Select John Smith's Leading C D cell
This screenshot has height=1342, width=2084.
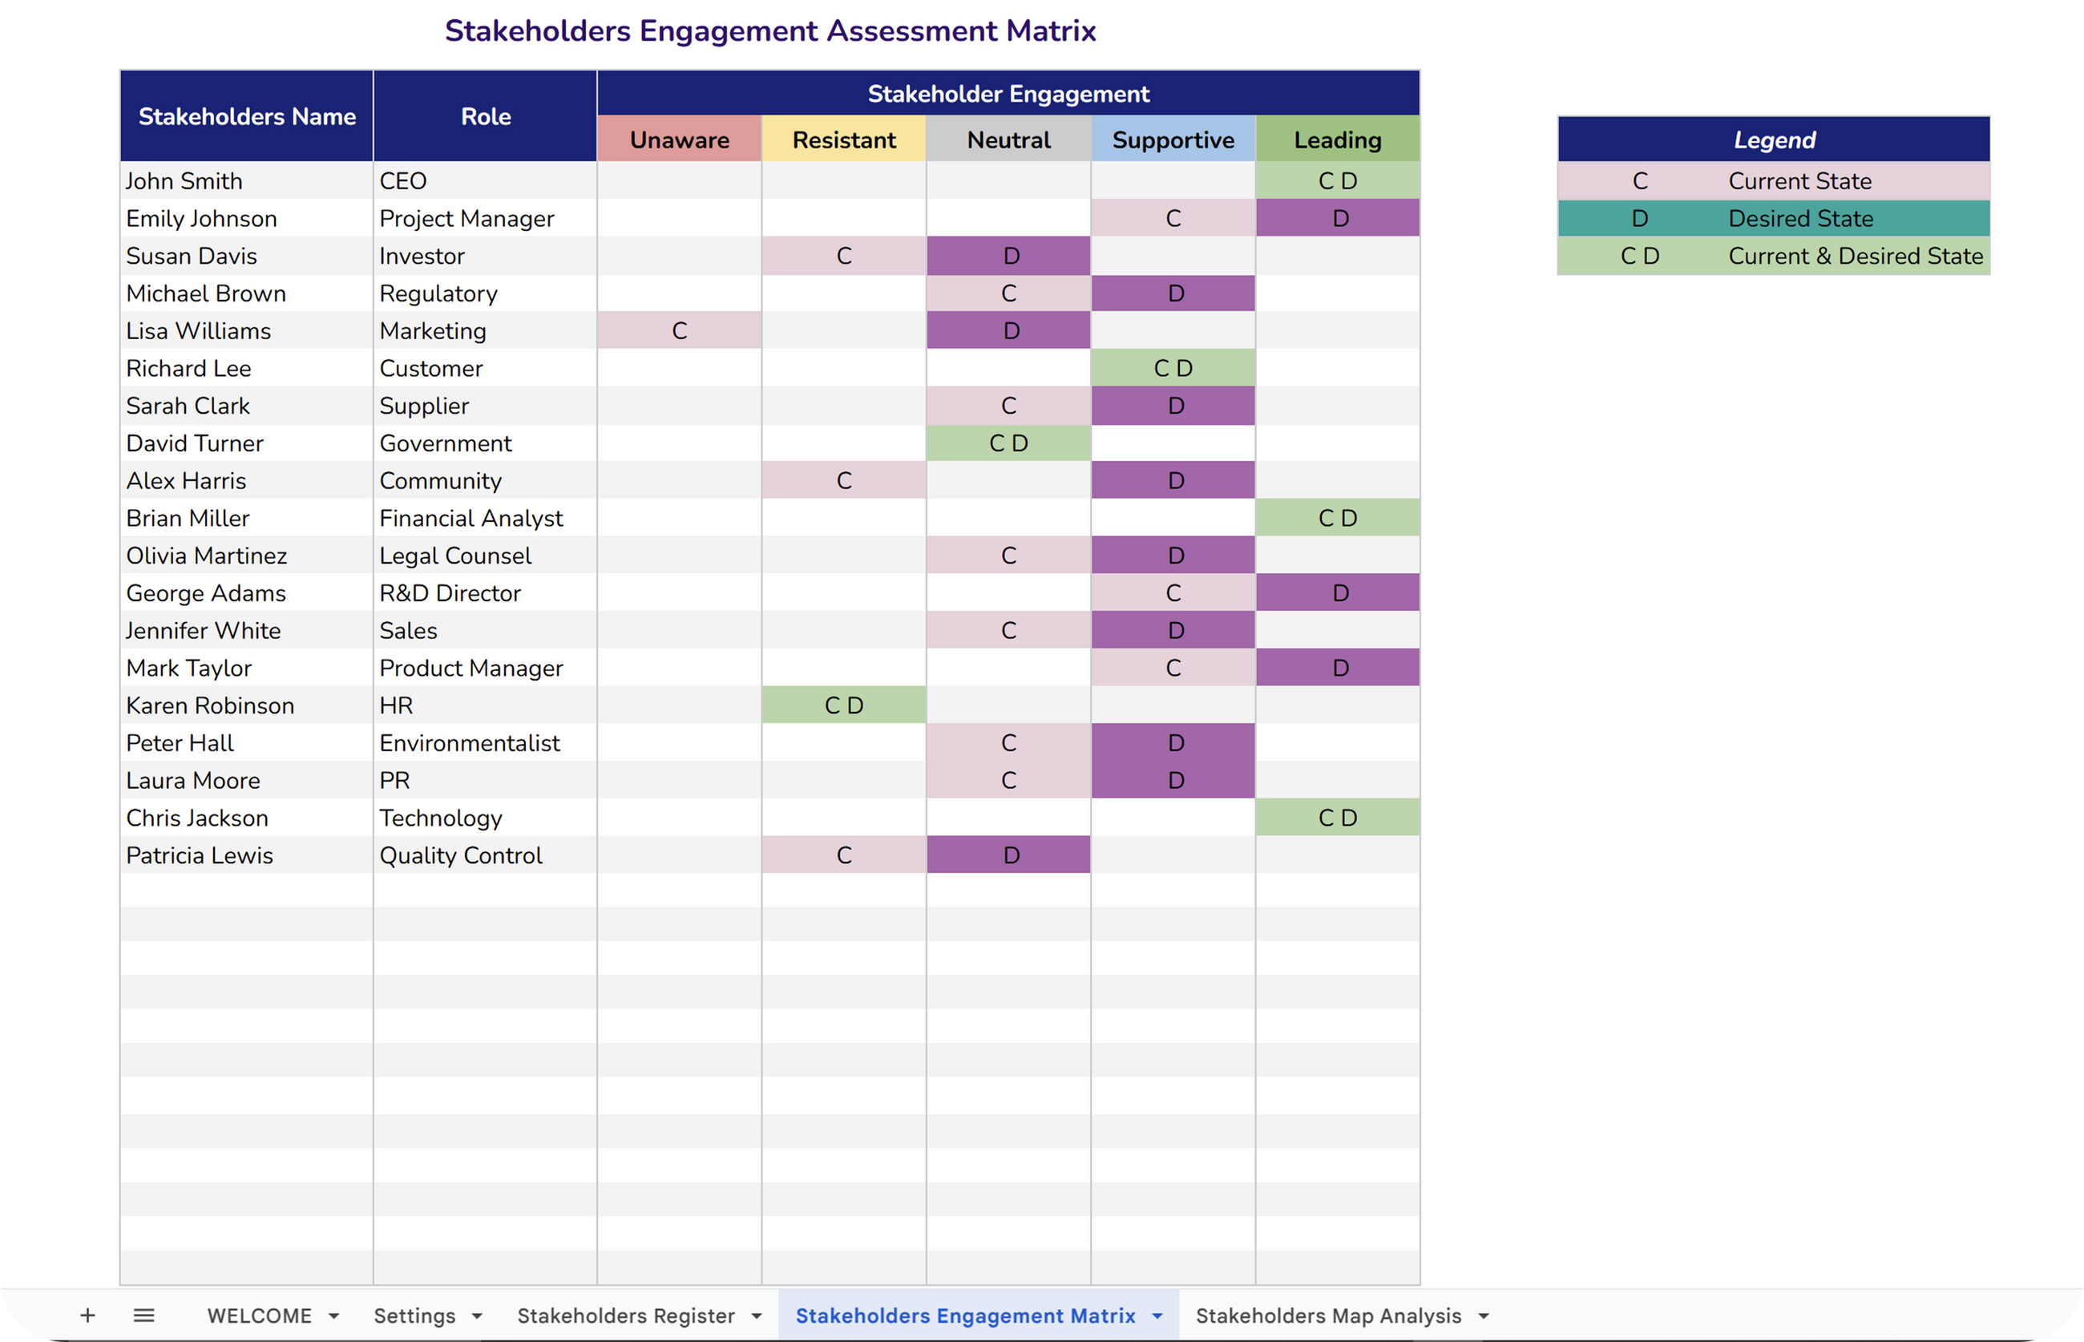click(1337, 180)
